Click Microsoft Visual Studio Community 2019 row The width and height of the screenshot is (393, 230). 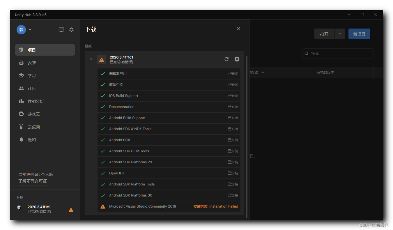[x=169, y=206]
